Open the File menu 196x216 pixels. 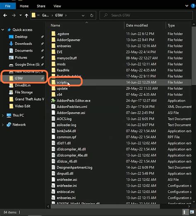[x=8, y=6]
